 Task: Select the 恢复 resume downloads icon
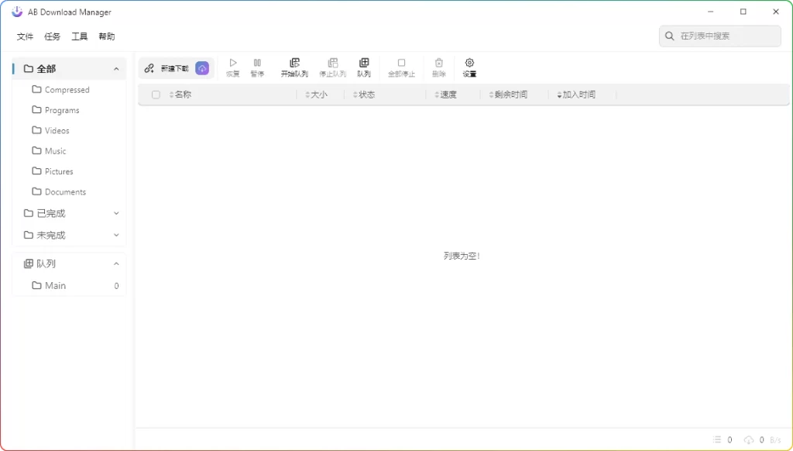tap(232, 67)
